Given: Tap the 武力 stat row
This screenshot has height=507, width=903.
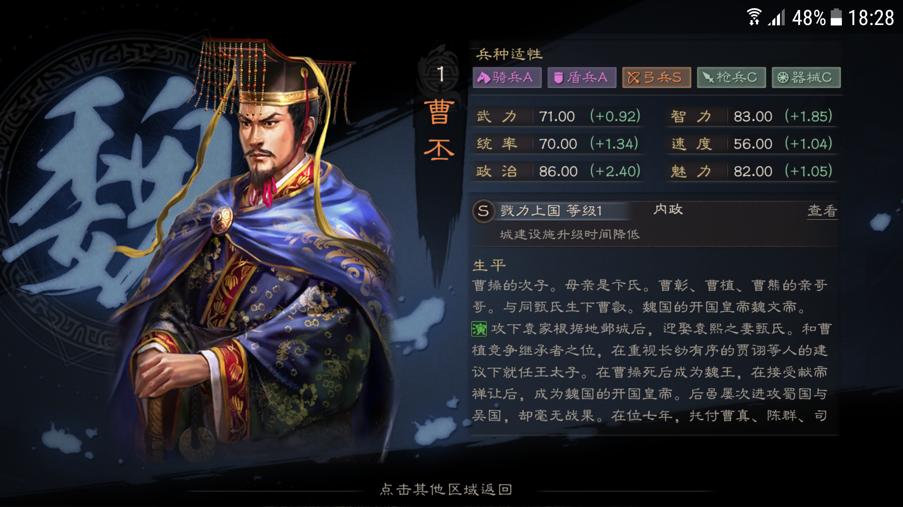Looking at the screenshot, I should 558,116.
